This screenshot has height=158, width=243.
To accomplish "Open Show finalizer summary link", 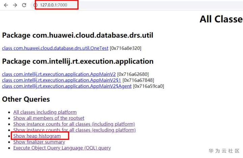I will 39,142.
